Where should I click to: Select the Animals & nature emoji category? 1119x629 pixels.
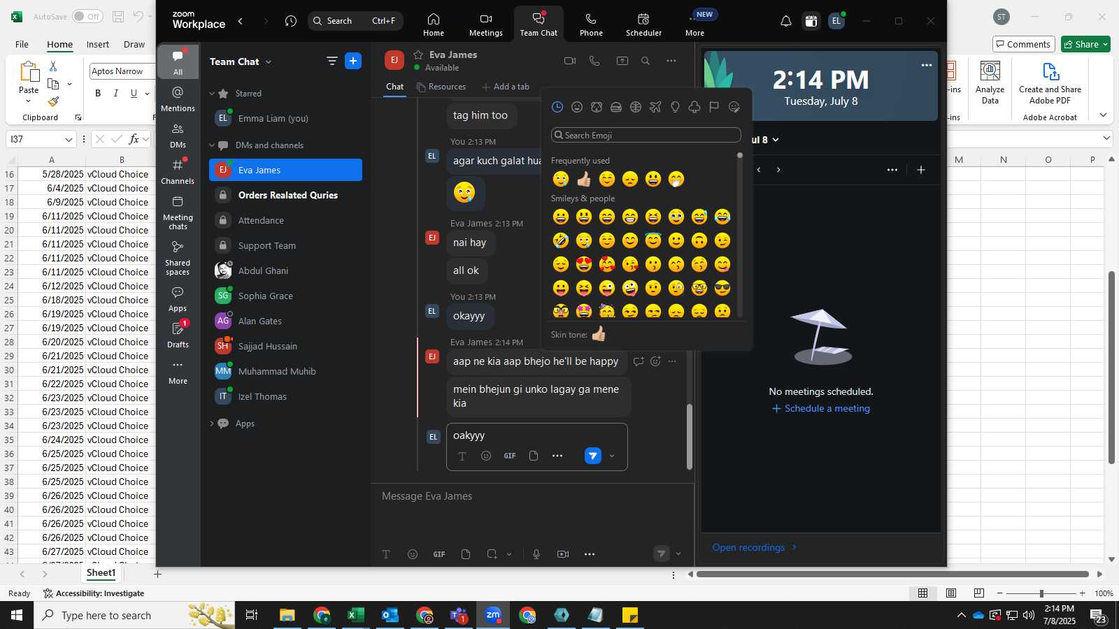point(597,107)
